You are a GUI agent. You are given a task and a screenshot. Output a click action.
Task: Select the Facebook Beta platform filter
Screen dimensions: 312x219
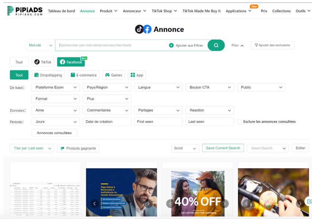71,62
